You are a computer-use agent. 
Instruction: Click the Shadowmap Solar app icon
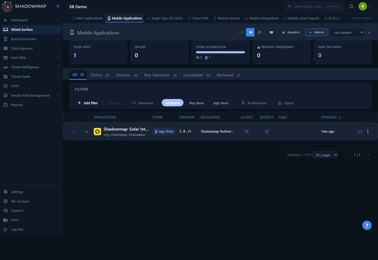[x=97, y=132]
